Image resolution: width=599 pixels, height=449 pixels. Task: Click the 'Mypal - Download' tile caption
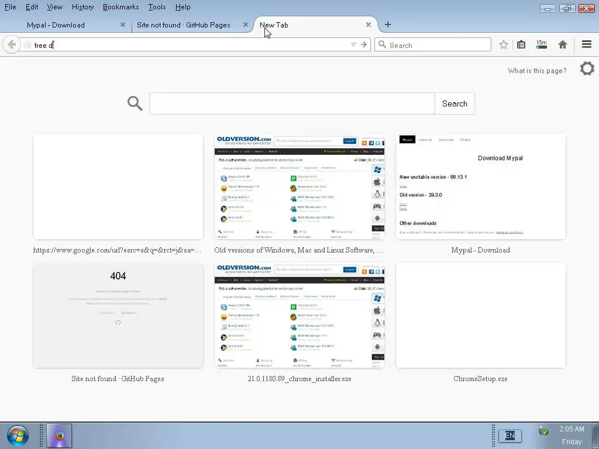tap(481, 250)
